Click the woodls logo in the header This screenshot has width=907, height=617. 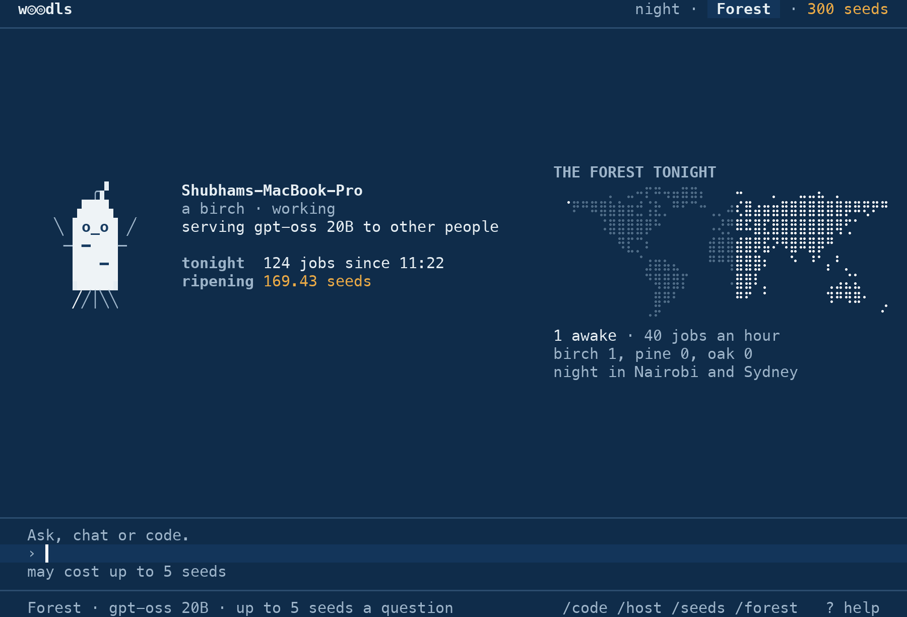click(x=45, y=9)
